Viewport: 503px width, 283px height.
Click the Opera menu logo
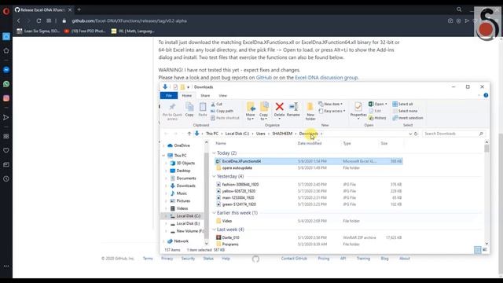[6, 11]
